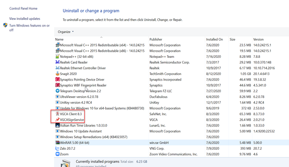Click the Synaptics Pointing Device Driver icon
The height and width of the screenshot is (167, 289).
pos(57,79)
